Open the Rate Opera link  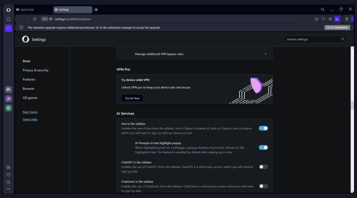tap(30, 112)
